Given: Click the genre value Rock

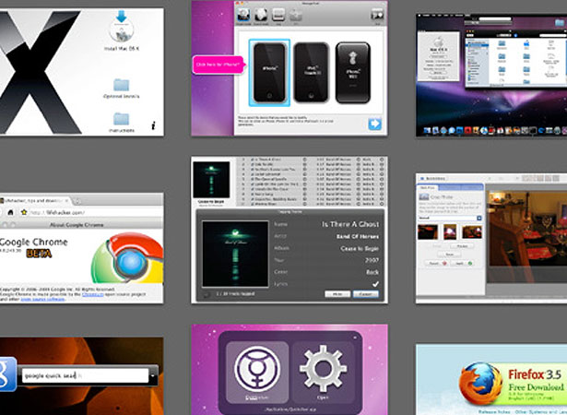Looking at the screenshot, I should 372,272.
